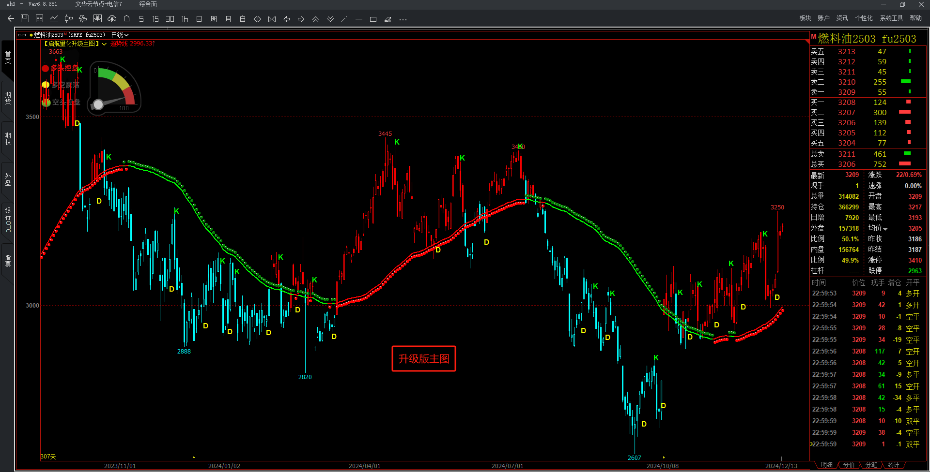
Task: Click the horizontal expand chart icon
Action: pyautogui.click(x=257, y=19)
